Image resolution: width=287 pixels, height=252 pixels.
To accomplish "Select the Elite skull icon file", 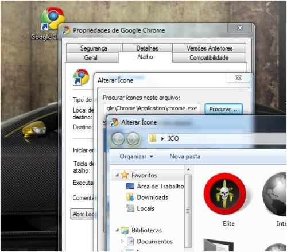I will point(225,193).
